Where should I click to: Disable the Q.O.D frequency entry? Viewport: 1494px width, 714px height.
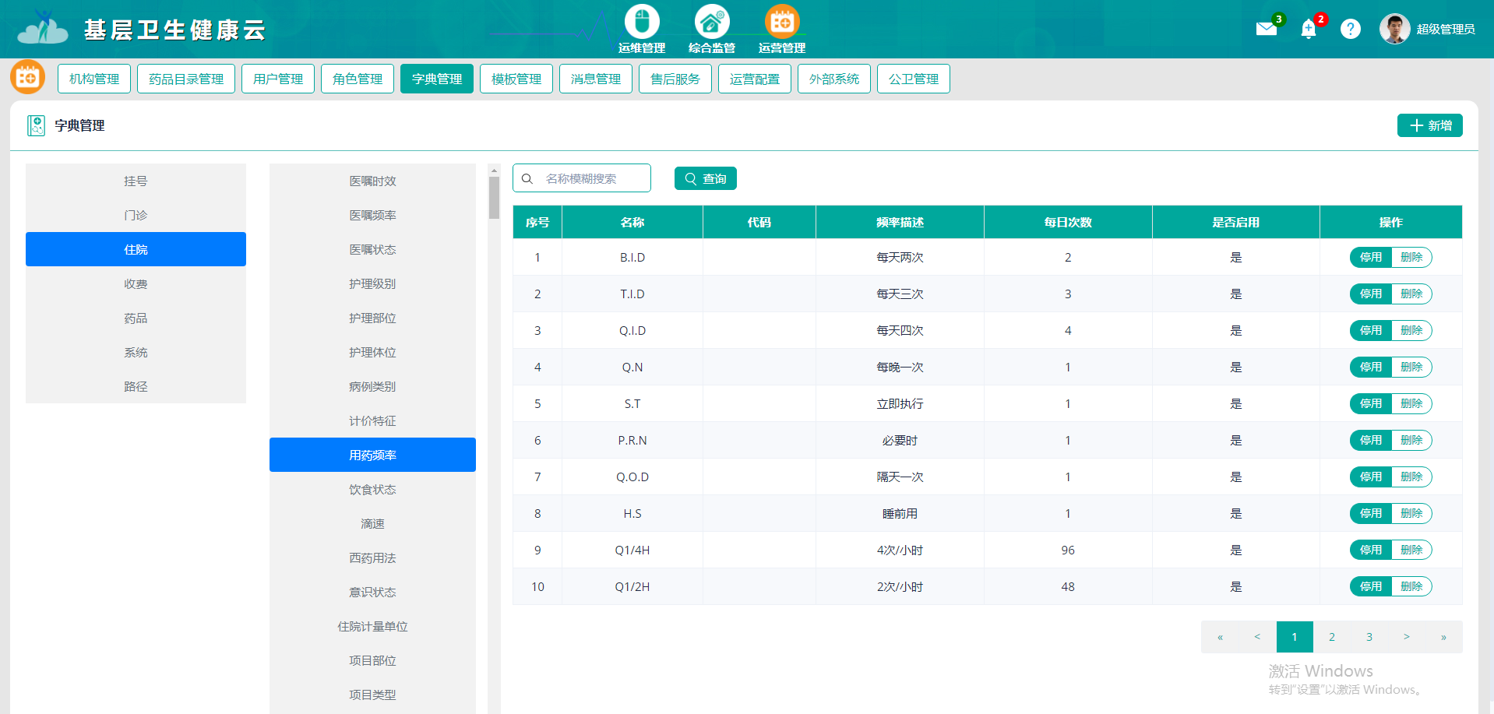pos(1370,477)
